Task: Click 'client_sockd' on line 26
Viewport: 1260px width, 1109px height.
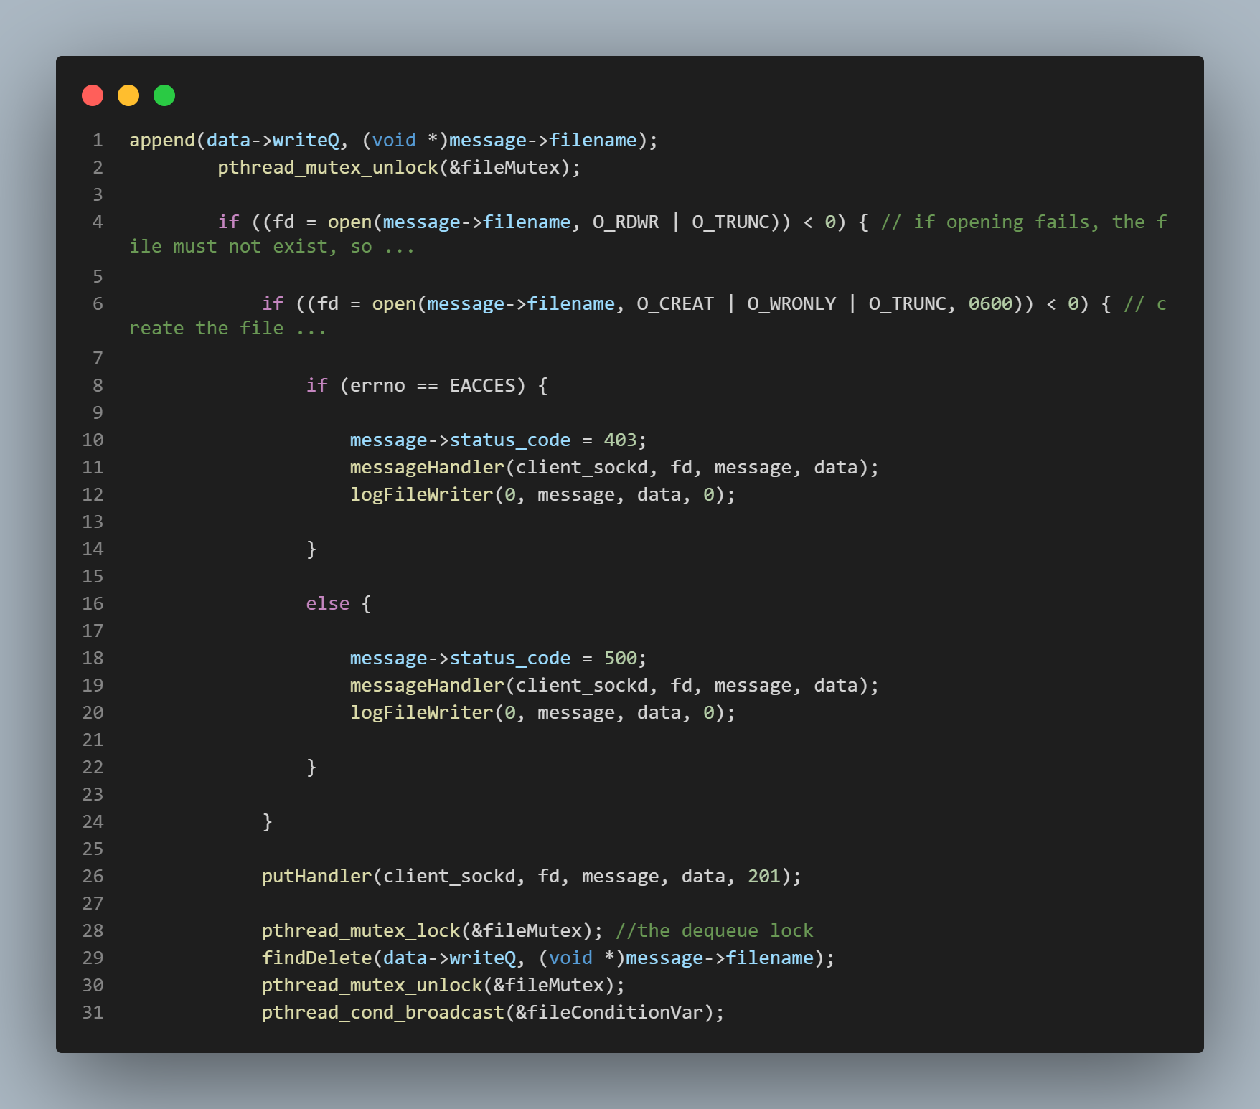Action: coord(449,876)
